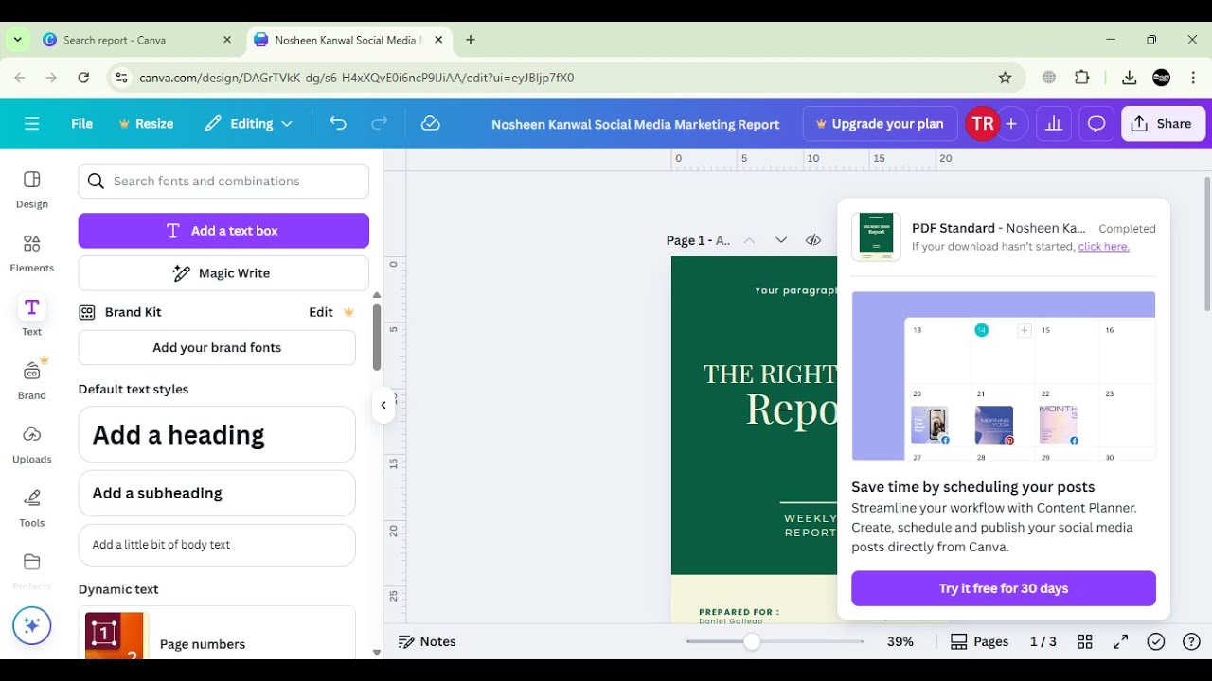Screen dimensions: 1212x681
Task: Click the Share button
Action: tap(1163, 124)
